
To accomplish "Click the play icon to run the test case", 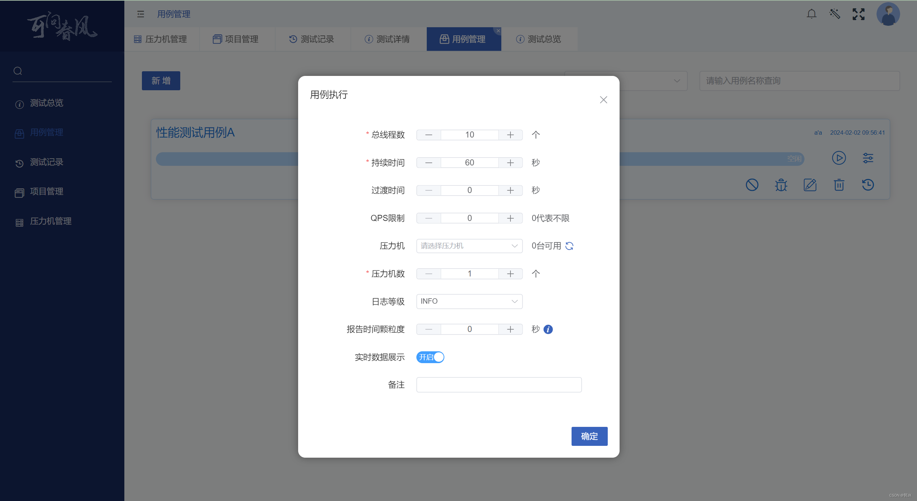I will (839, 158).
